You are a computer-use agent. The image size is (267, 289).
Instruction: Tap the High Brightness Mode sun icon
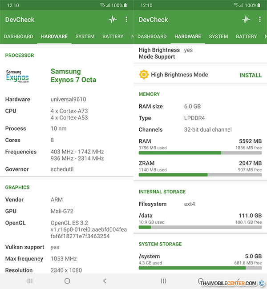click(144, 75)
